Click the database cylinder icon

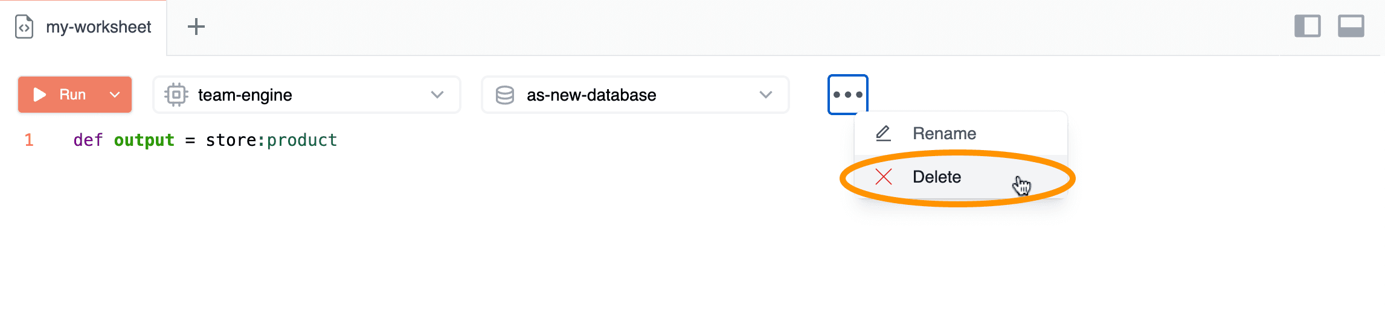click(x=505, y=95)
